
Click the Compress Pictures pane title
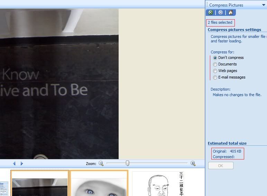pyautogui.click(x=226, y=5)
